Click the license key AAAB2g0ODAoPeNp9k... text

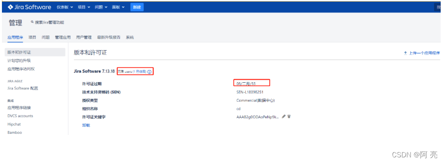tap(258, 116)
